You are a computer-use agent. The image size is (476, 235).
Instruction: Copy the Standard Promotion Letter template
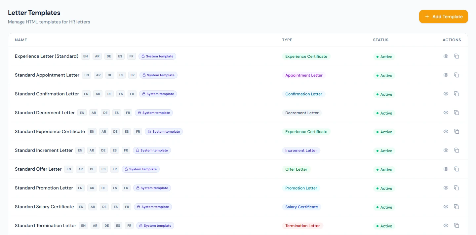point(456,188)
